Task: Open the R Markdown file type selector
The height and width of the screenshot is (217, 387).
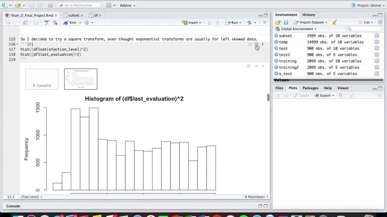Action: [x=256, y=197]
